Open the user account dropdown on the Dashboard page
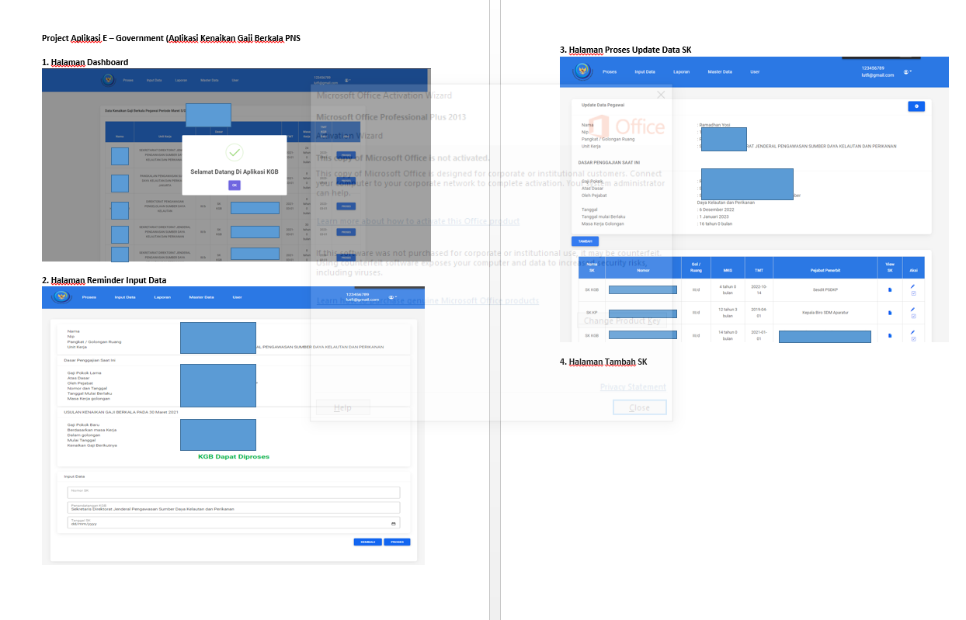 coord(347,80)
